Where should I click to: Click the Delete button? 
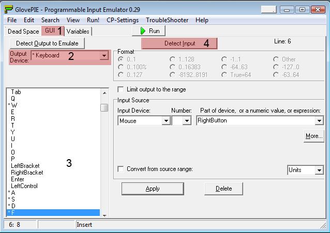point(223,189)
